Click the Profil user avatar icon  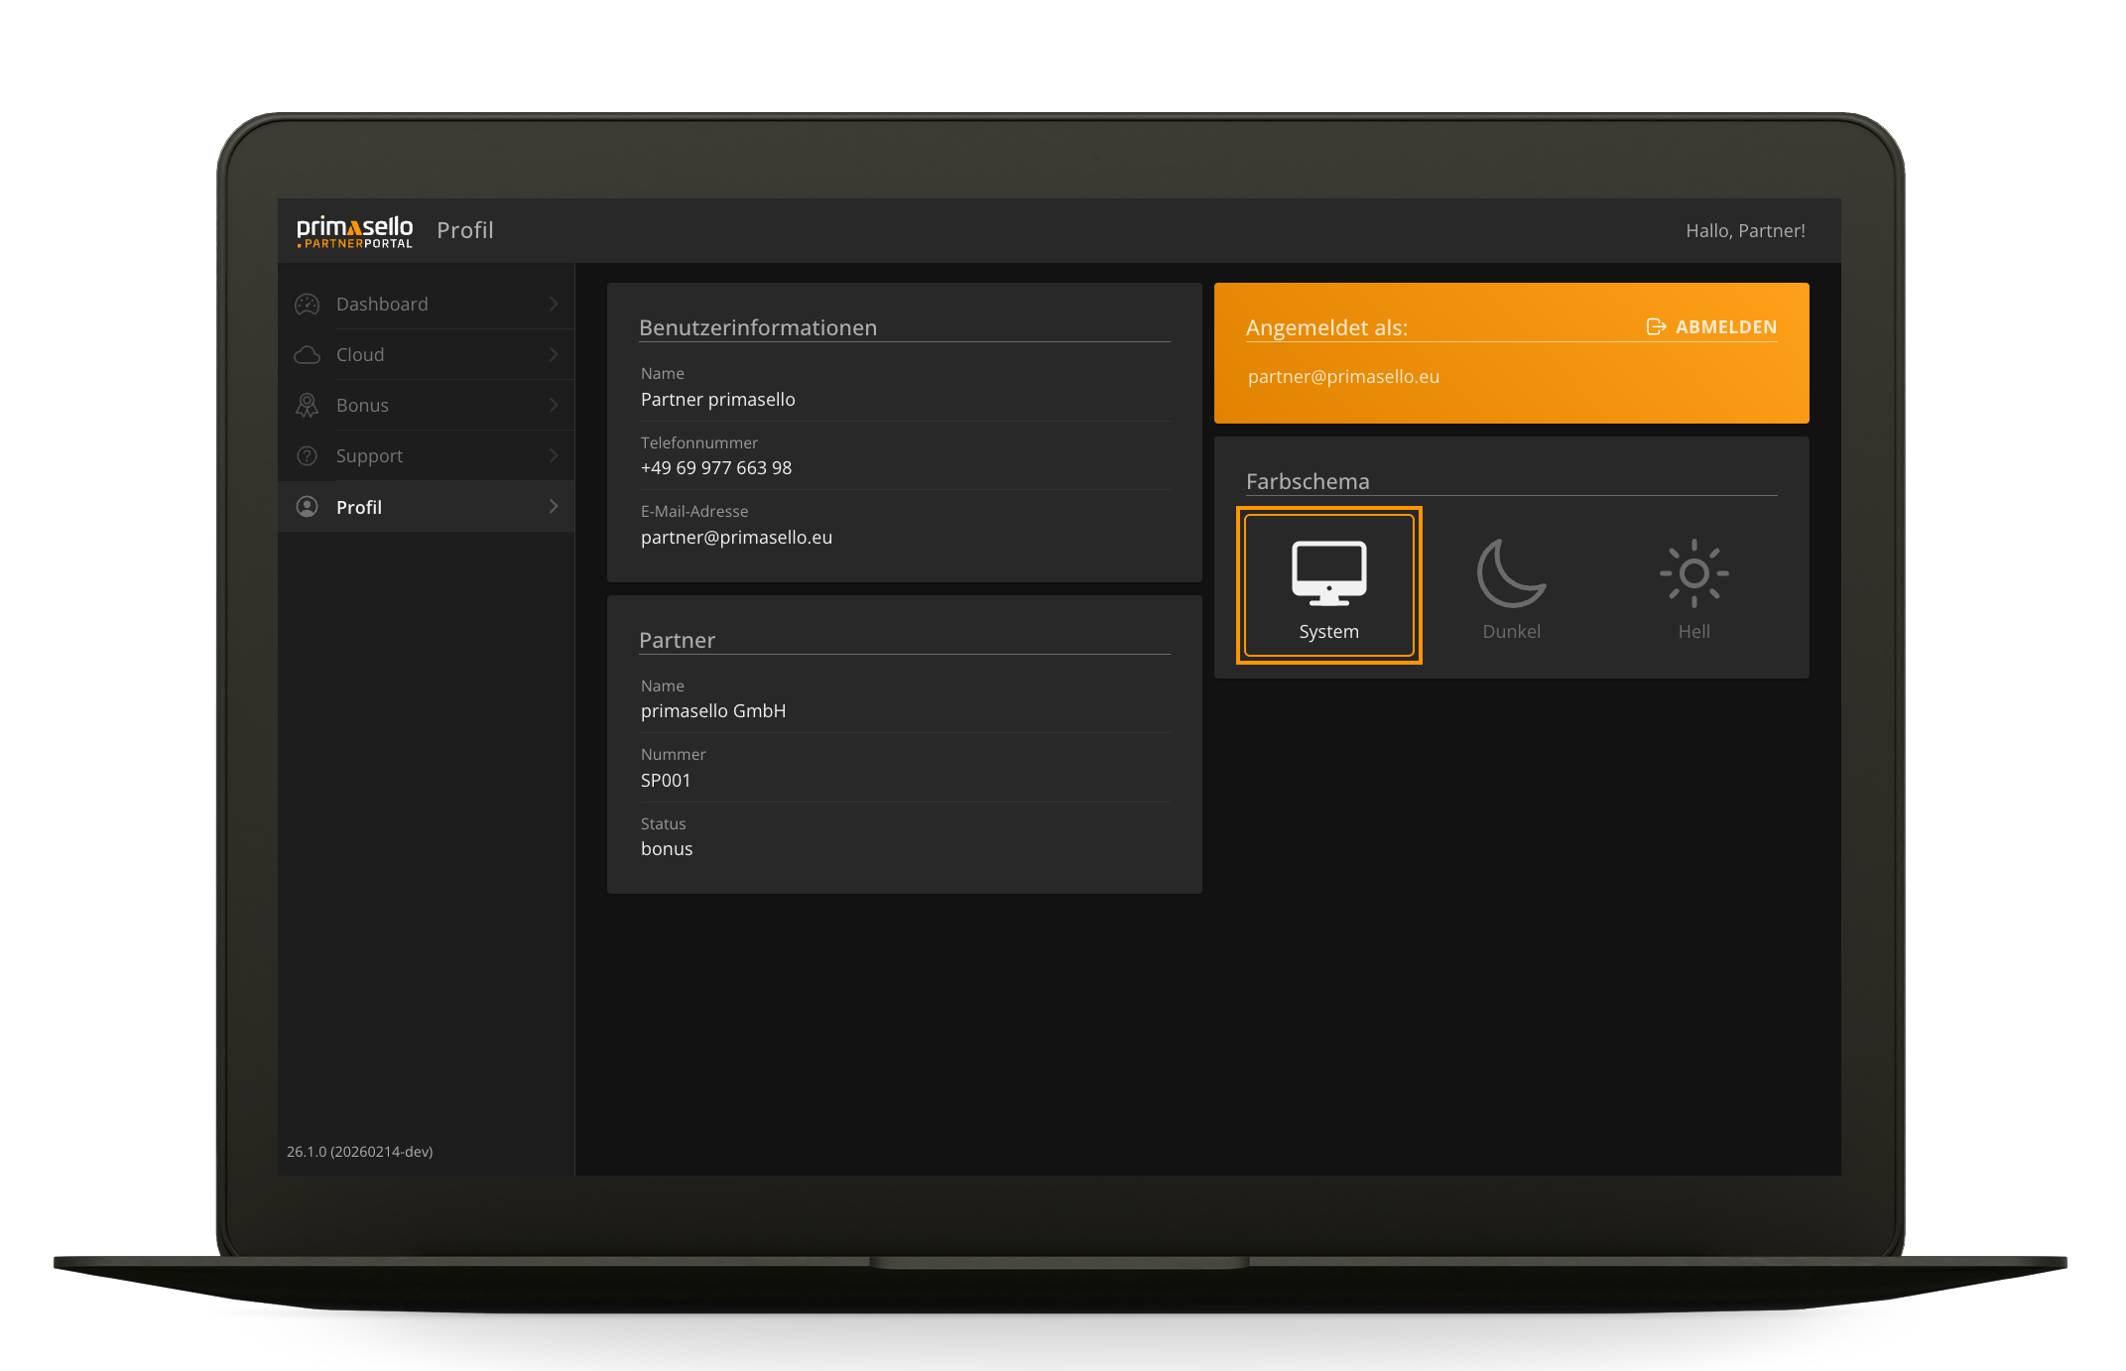click(308, 507)
